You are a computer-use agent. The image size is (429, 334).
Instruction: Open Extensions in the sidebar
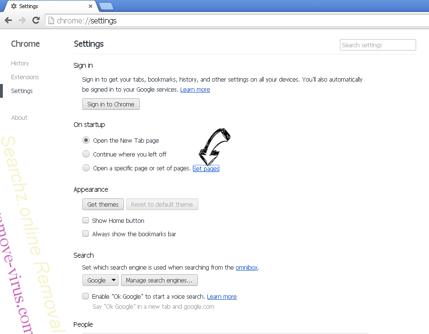click(25, 77)
